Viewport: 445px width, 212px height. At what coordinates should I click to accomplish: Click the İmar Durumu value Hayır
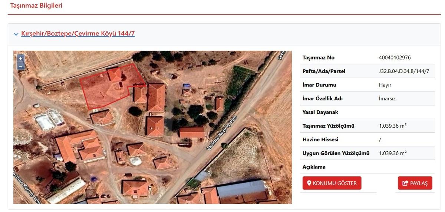385,85
